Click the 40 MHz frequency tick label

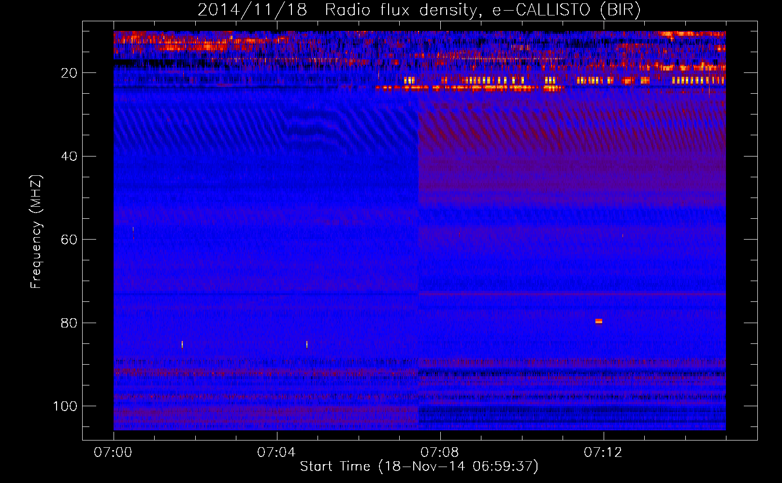69,156
